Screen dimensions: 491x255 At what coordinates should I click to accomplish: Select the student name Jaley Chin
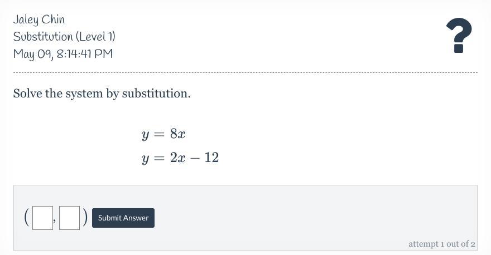pyautogui.click(x=39, y=19)
